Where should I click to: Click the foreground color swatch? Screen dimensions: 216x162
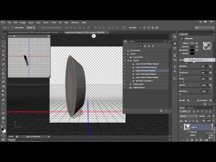click(x=2, y=129)
